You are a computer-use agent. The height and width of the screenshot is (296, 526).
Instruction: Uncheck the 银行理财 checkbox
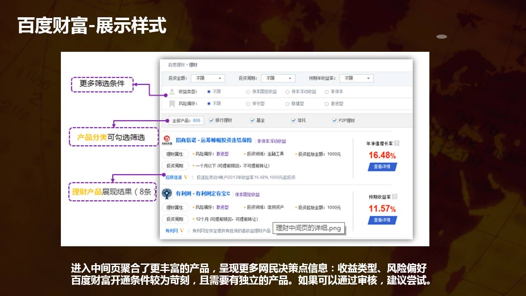[211, 120]
